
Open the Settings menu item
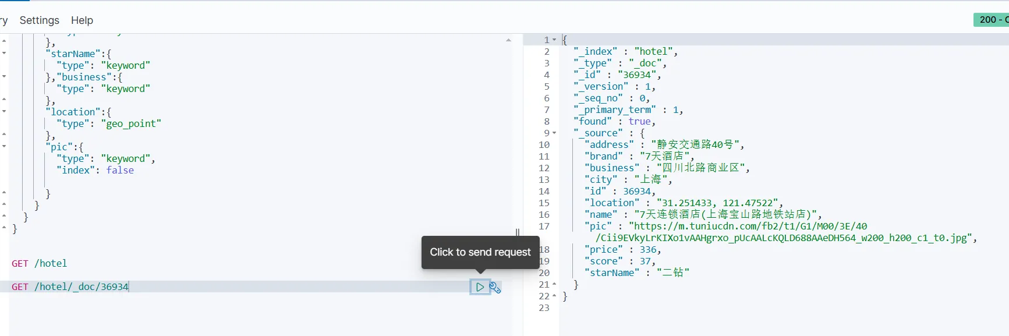[39, 20]
